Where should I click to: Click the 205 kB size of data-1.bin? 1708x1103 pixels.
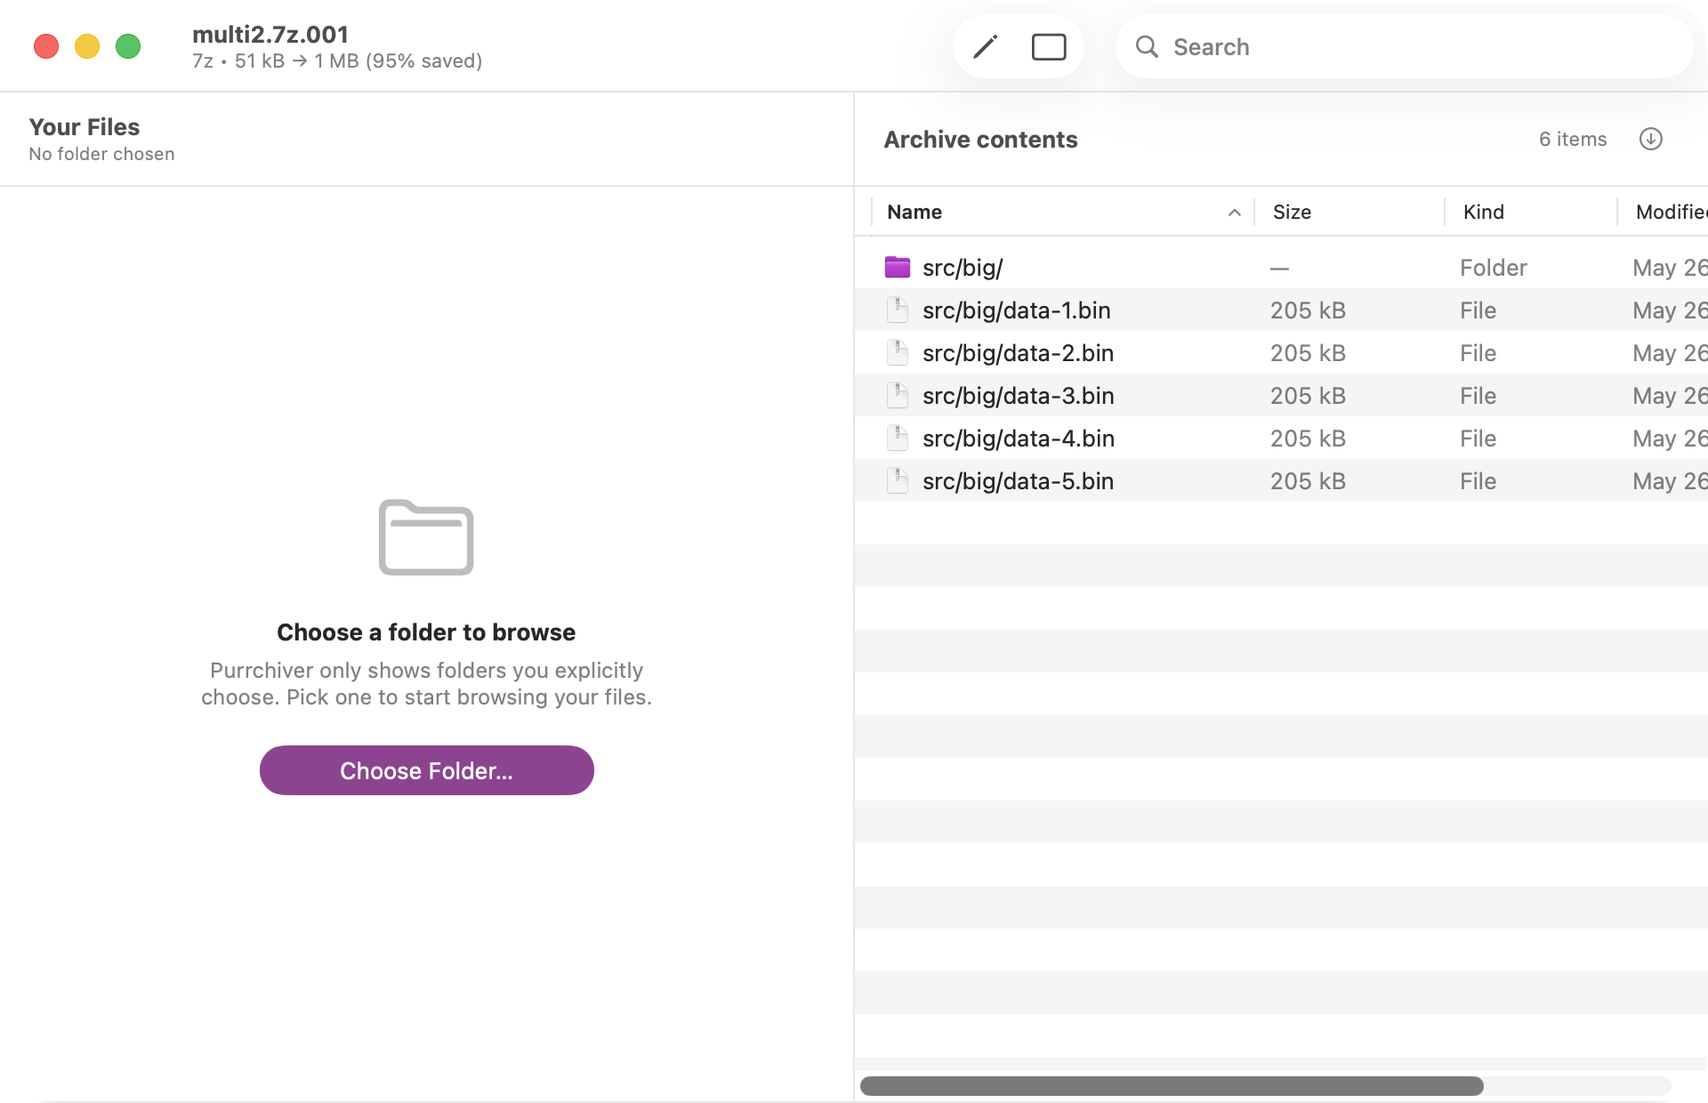click(1308, 310)
